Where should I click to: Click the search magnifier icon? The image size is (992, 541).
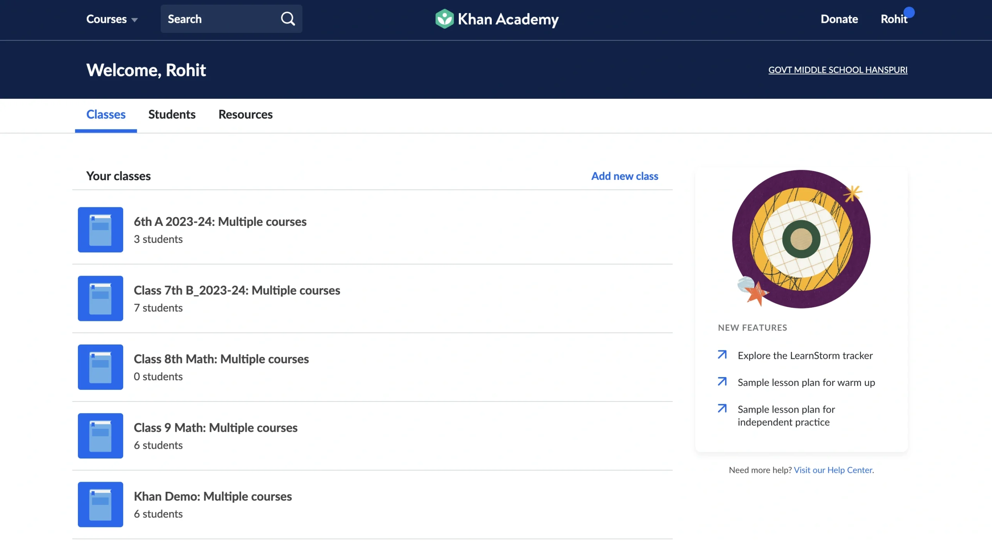click(288, 19)
